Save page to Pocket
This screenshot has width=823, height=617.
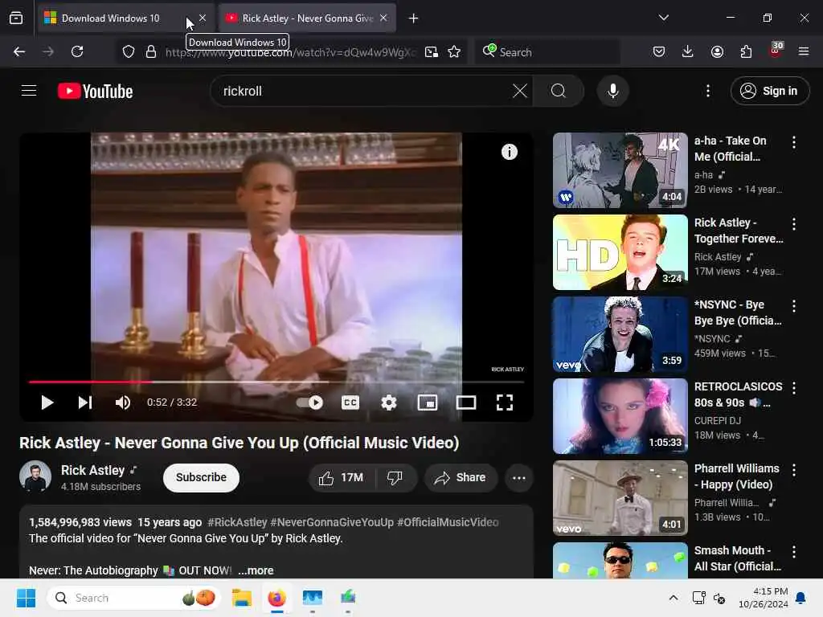point(659,51)
